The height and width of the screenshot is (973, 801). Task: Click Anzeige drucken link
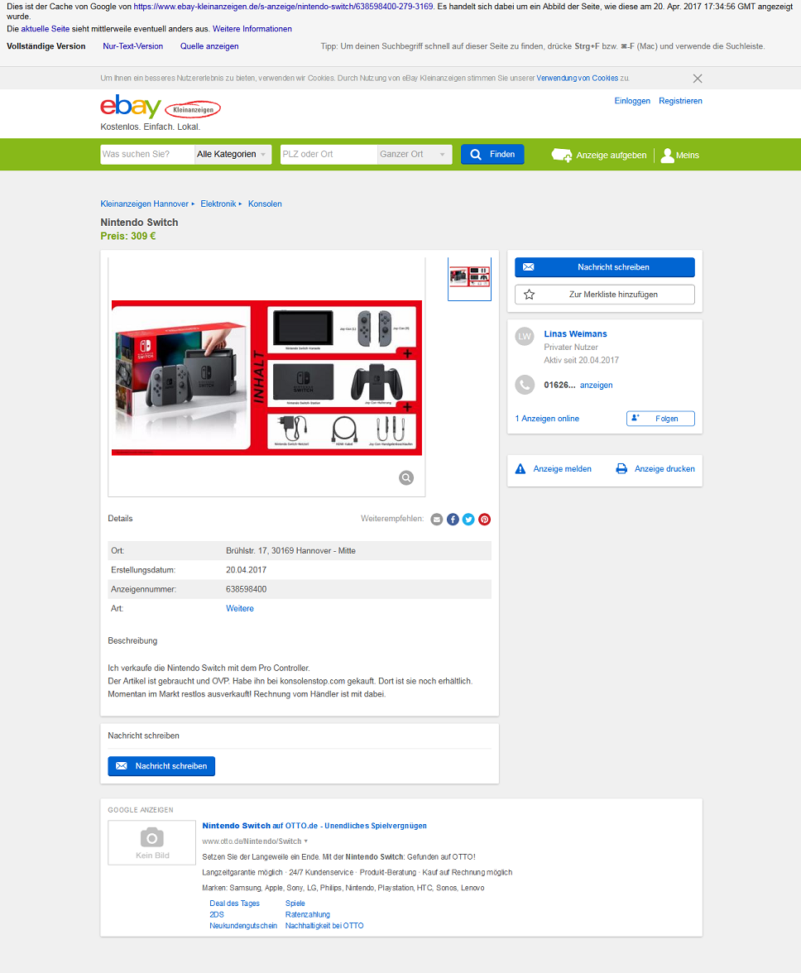[x=664, y=469]
